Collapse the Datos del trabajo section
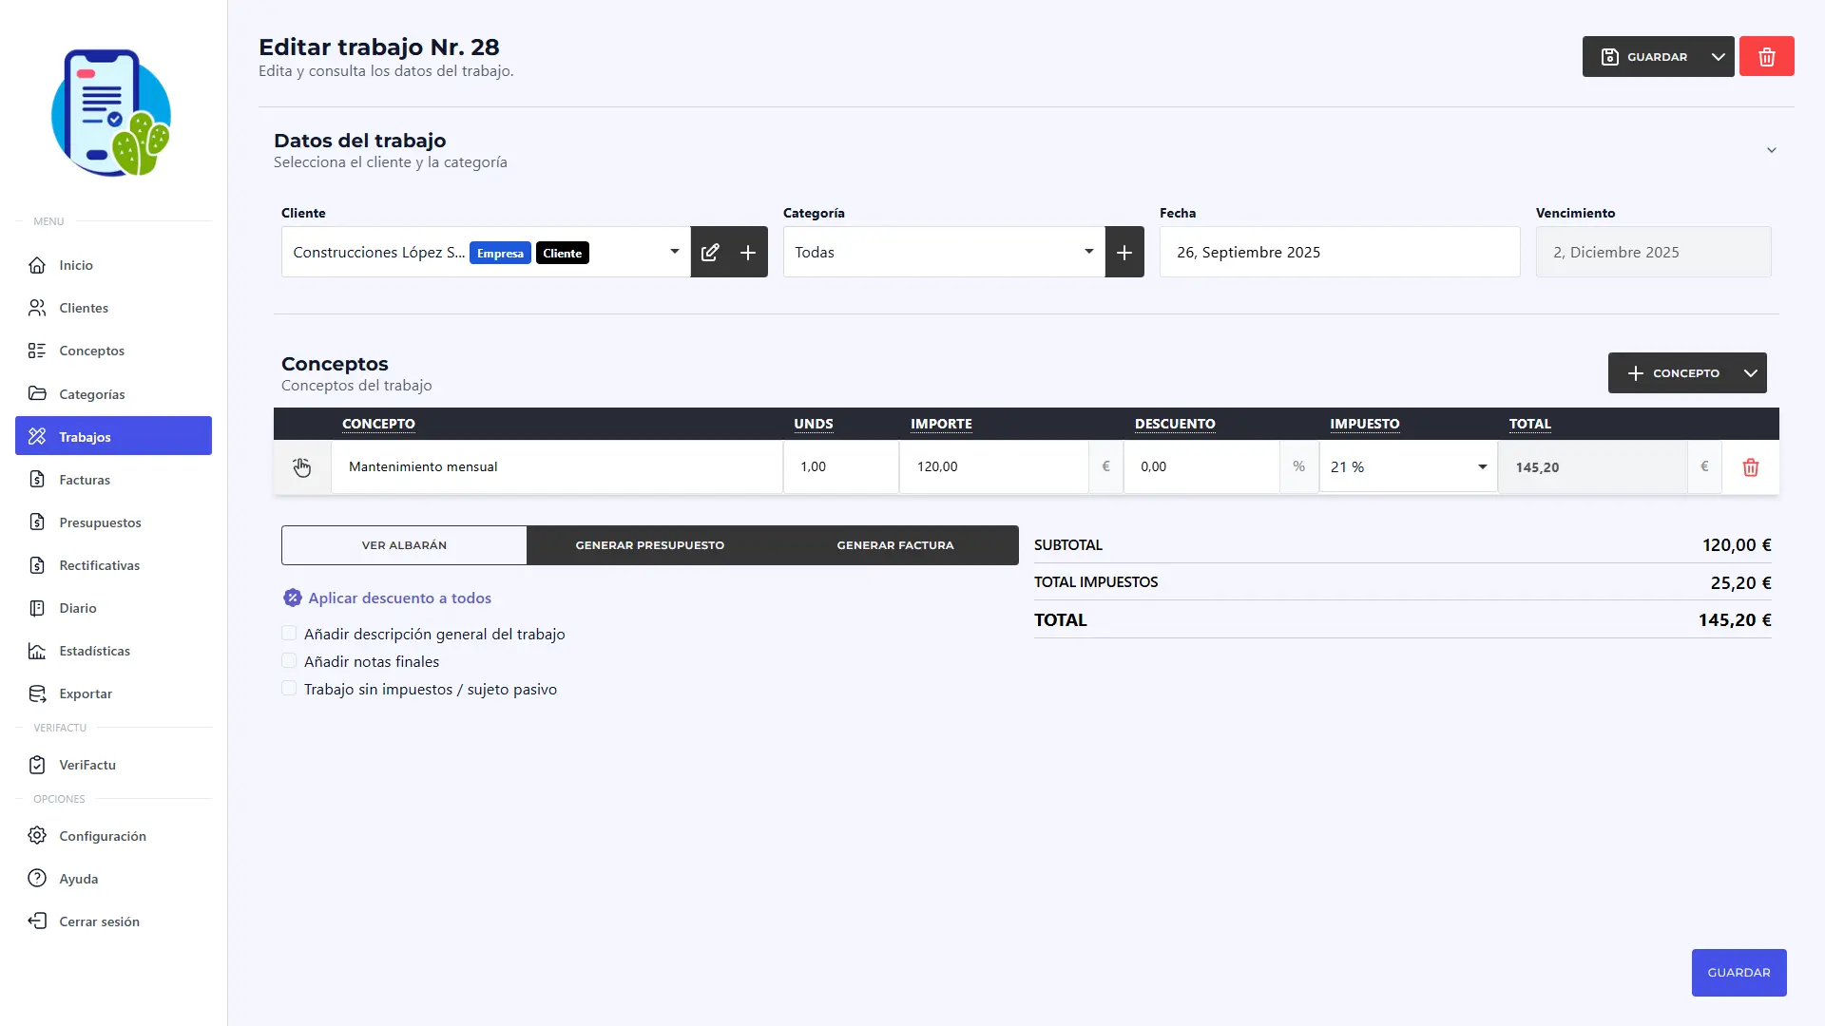 [1771, 150]
